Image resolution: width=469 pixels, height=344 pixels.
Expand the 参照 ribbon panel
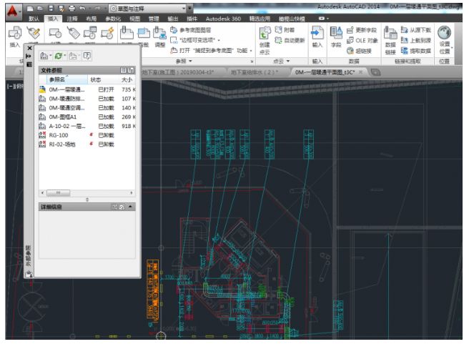tap(184, 62)
